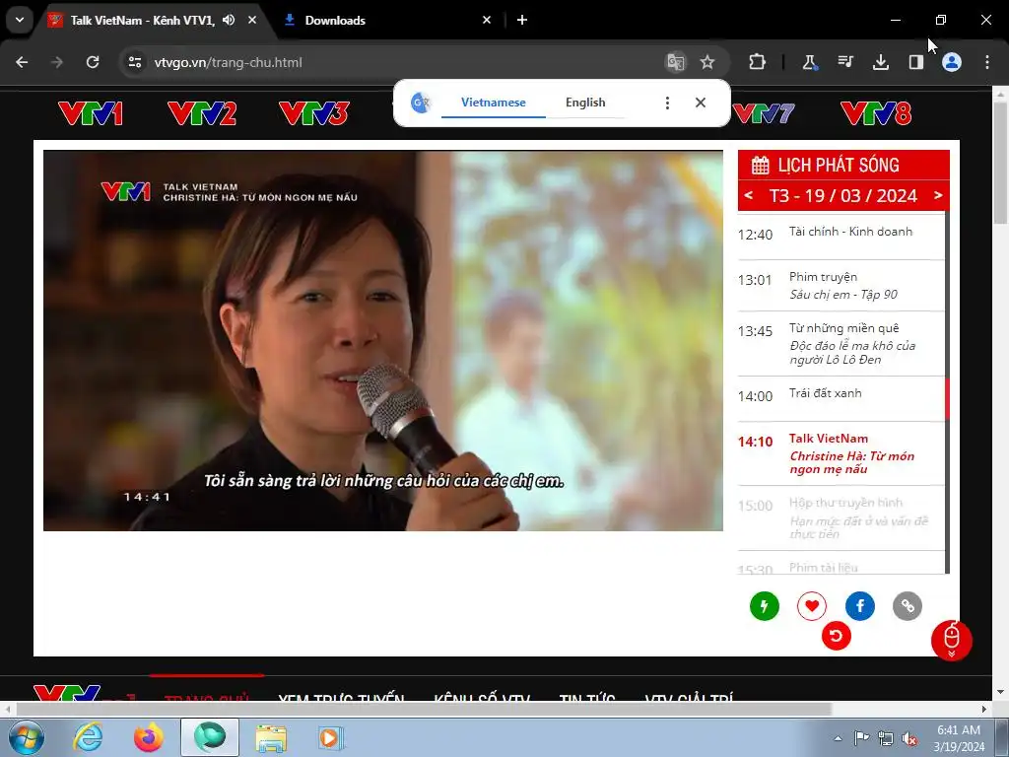Image resolution: width=1009 pixels, height=757 pixels.
Task: Open a new browser tab
Action: point(522,20)
